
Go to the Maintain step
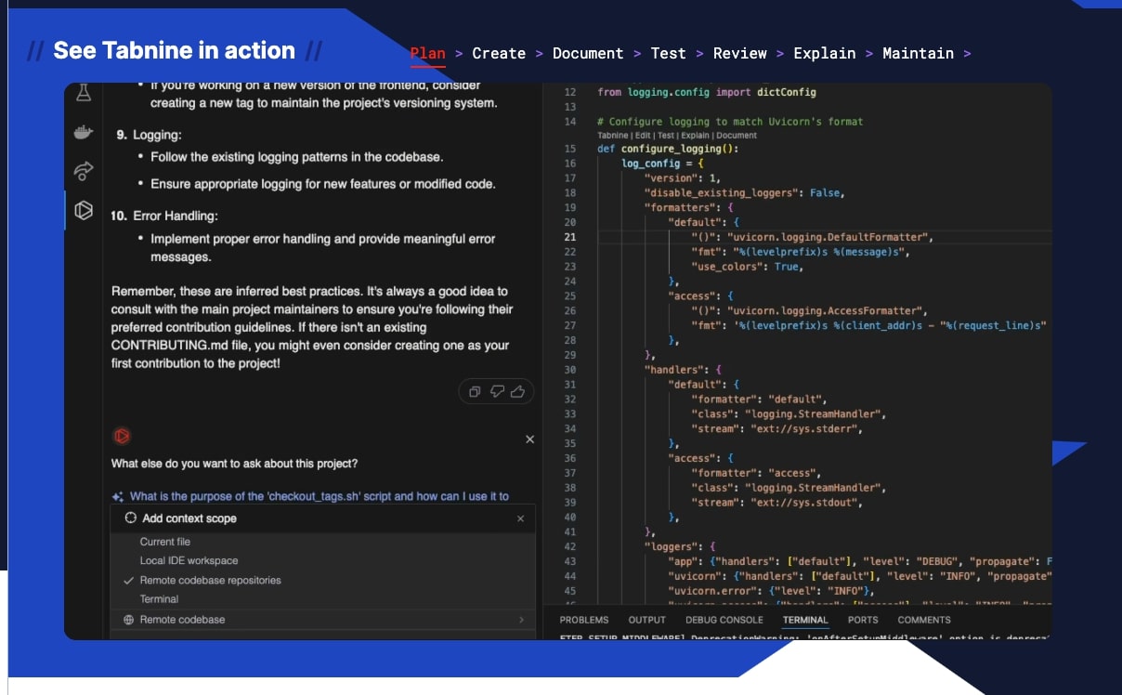point(918,53)
